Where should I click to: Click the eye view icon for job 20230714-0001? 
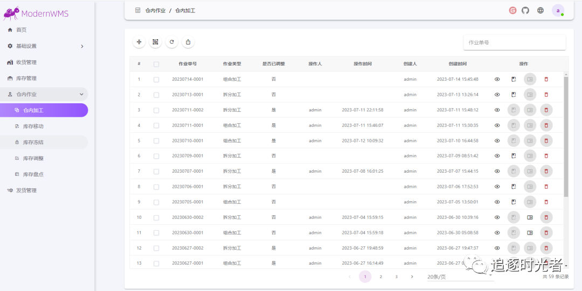[x=497, y=79]
